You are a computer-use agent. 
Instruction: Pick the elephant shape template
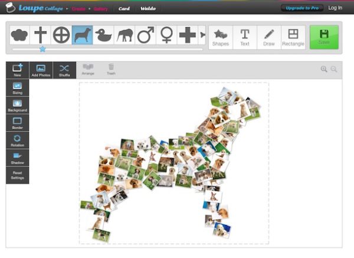tap(124, 35)
